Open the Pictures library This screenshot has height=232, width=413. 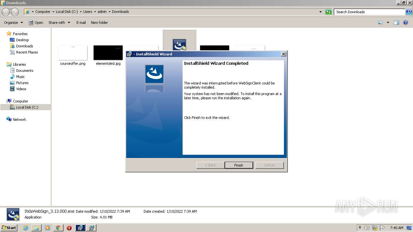point(22,83)
